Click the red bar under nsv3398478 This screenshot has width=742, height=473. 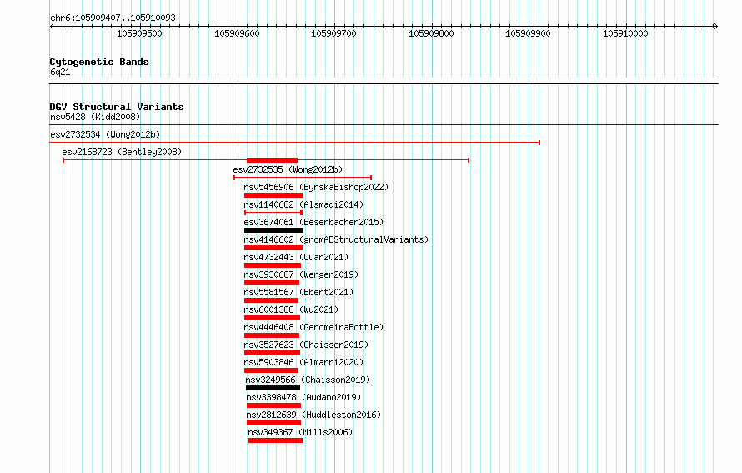coord(273,405)
